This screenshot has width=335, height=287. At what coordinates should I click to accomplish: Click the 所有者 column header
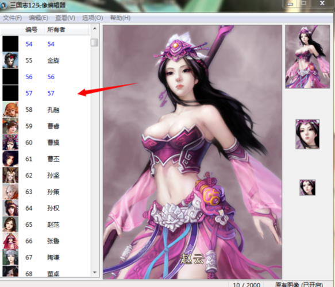coord(66,29)
